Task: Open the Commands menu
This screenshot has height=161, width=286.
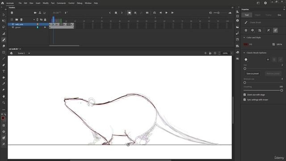Action: pos(61,3)
